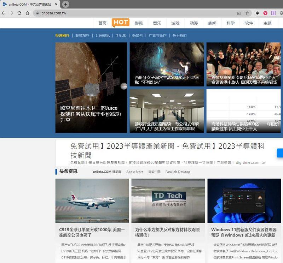Click 微软准备改变Print Screen键盘按钮 link
This screenshot has width=283, height=263.
point(246,257)
